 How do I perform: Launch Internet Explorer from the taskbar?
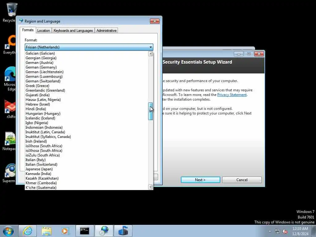tap(27, 231)
